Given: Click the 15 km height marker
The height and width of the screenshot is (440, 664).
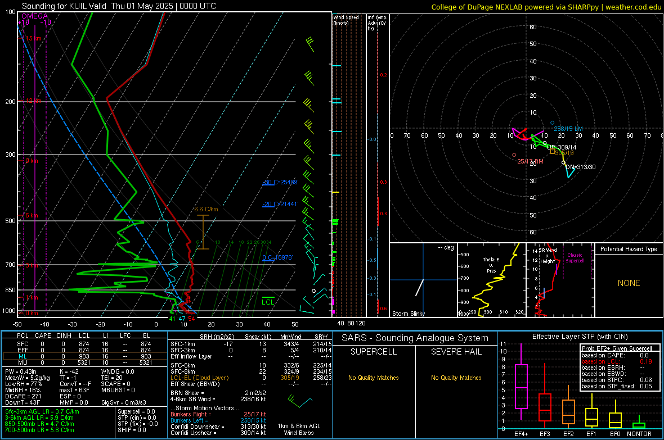Looking at the screenshot, I should (x=33, y=38).
